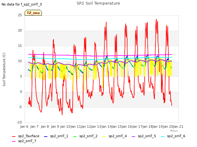197x147 pixels.
Task: Click the 'No data for f_sp2_smT_3' message
Action: [22, 4]
